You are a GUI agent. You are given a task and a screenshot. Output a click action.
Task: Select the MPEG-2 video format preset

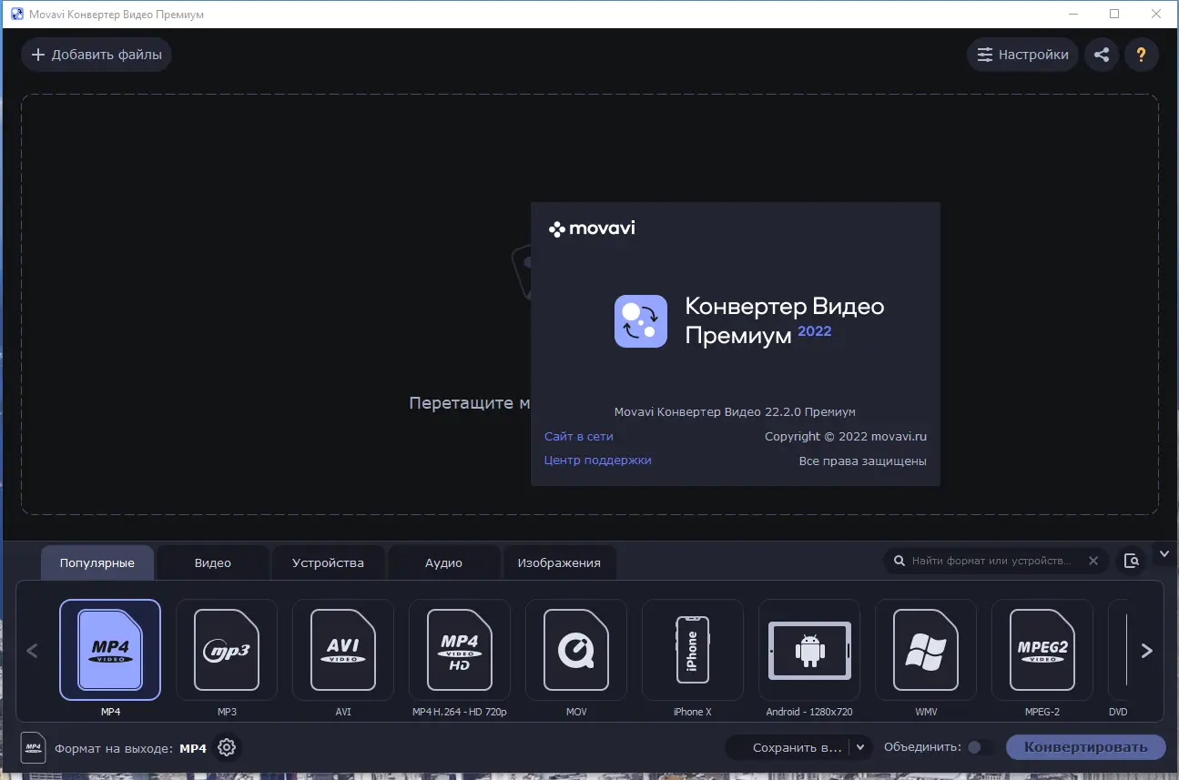[1042, 650]
